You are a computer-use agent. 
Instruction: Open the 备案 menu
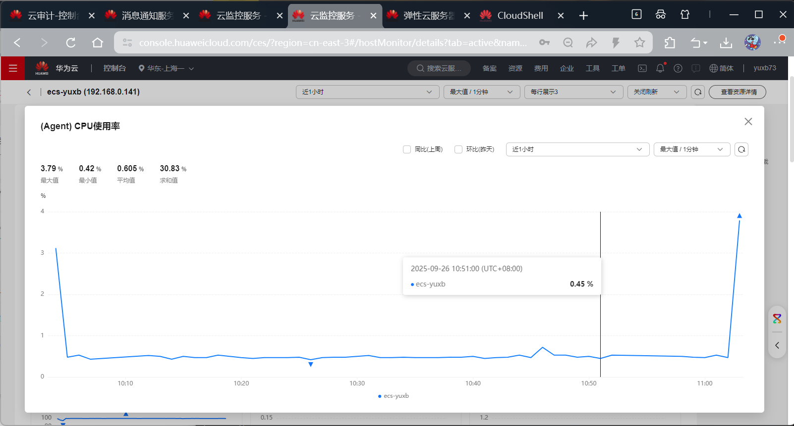[x=490, y=68]
